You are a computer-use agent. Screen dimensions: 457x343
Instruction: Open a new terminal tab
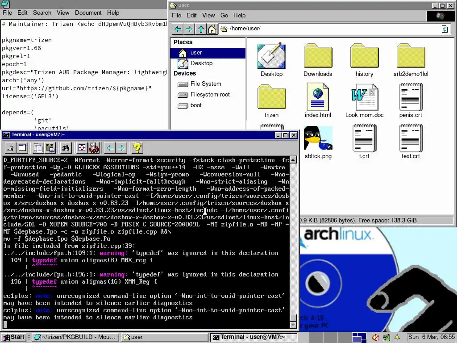(x=11, y=148)
